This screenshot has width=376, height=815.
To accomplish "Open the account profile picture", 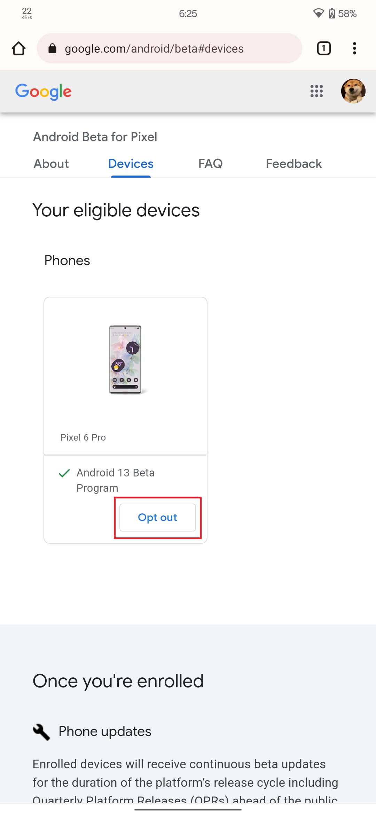I will (353, 91).
